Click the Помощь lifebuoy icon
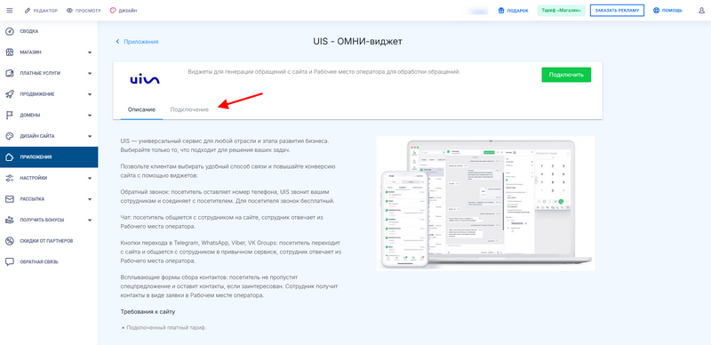 click(x=656, y=11)
